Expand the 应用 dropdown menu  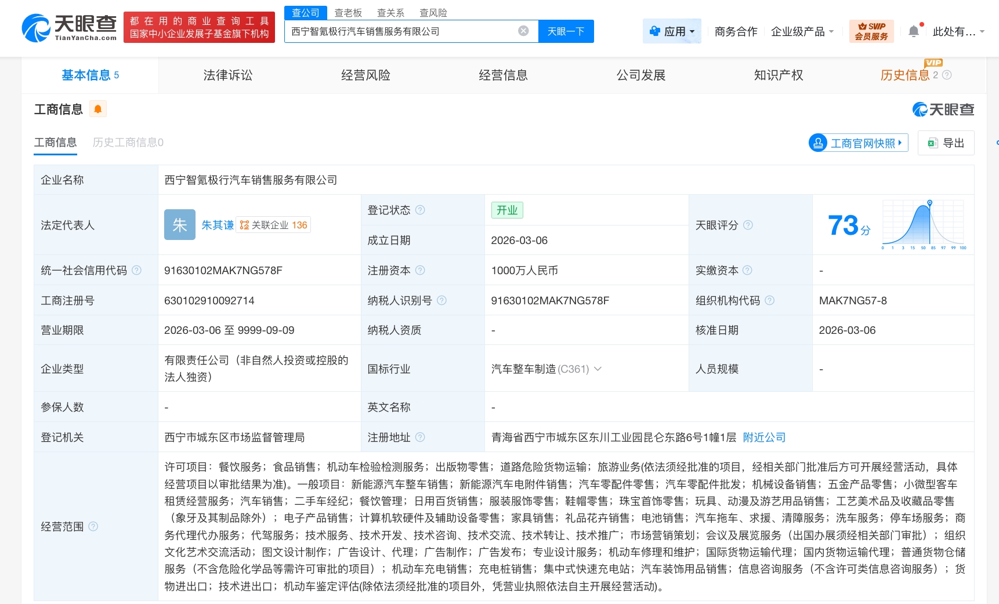[x=672, y=31]
